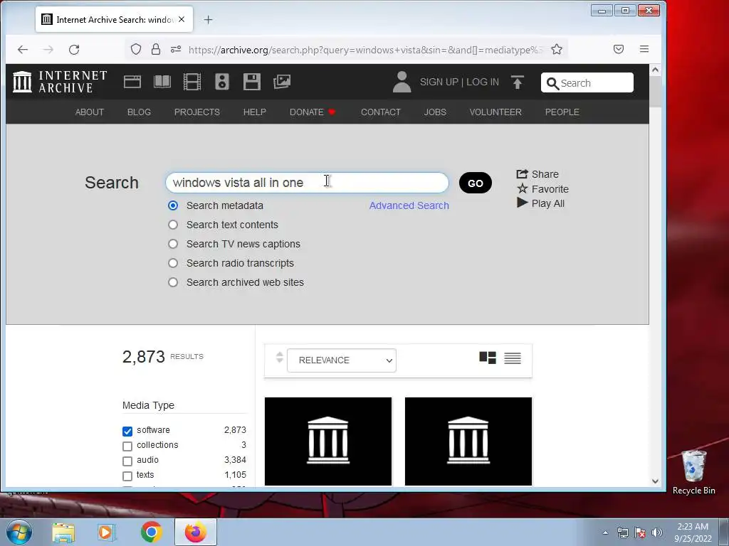Open the Video film strip icon
729x546 pixels.
click(x=192, y=82)
